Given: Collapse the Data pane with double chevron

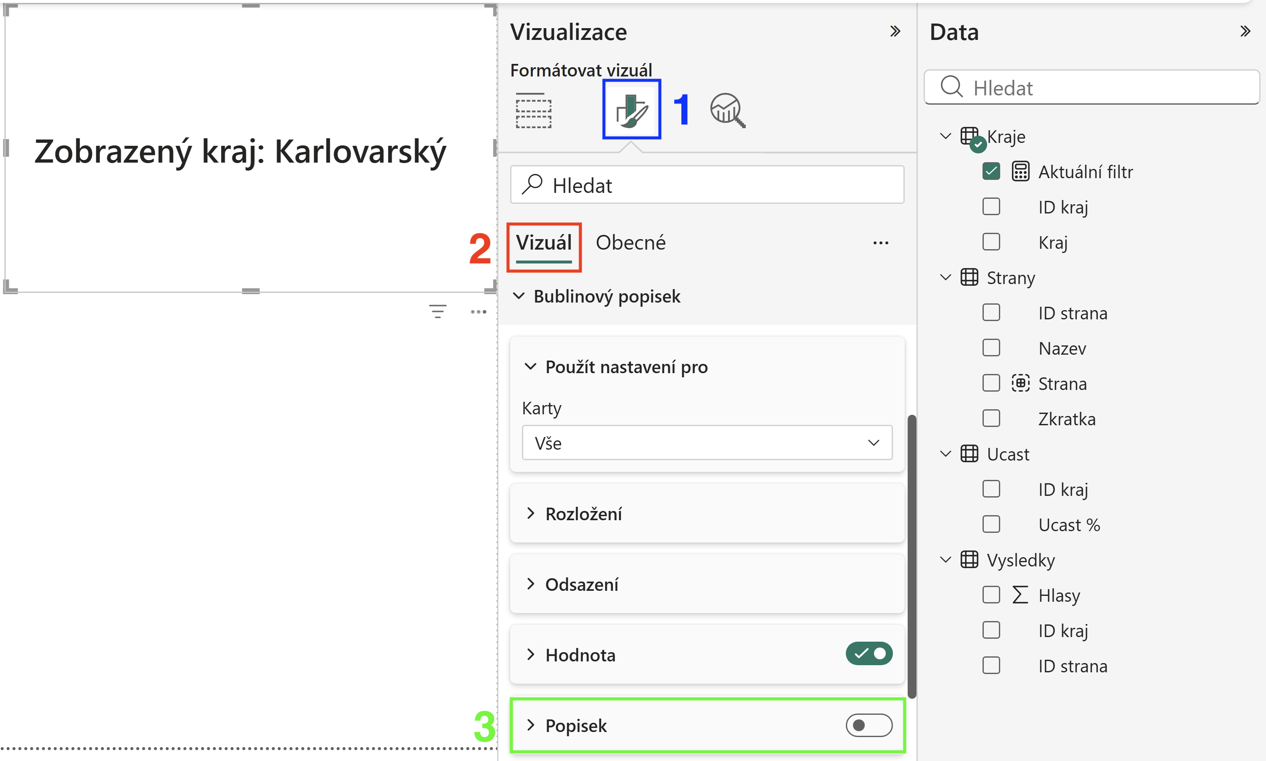Looking at the screenshot, I should [1245, 32].
